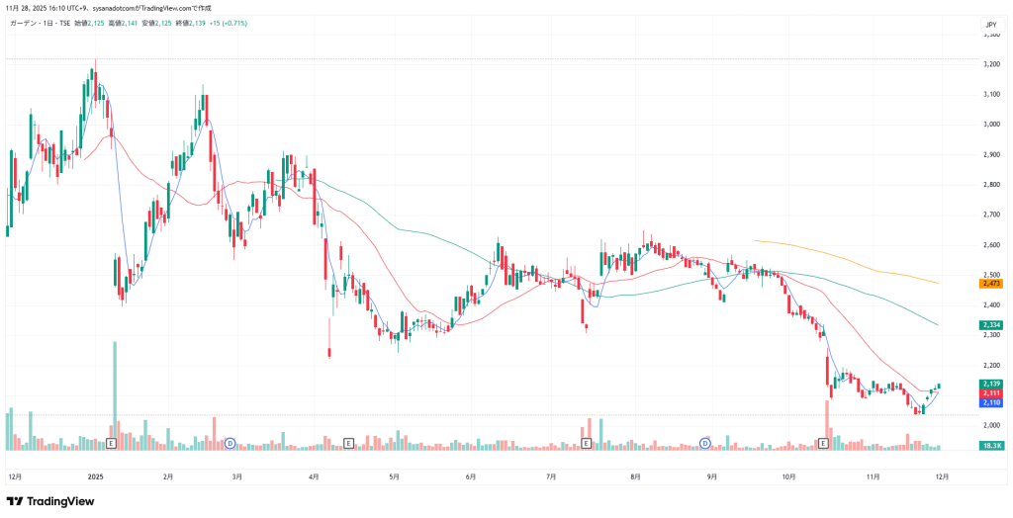1013x518 pixels.
Task: Click the 3,000 level on price axis
Action: (x=989, y=125)
